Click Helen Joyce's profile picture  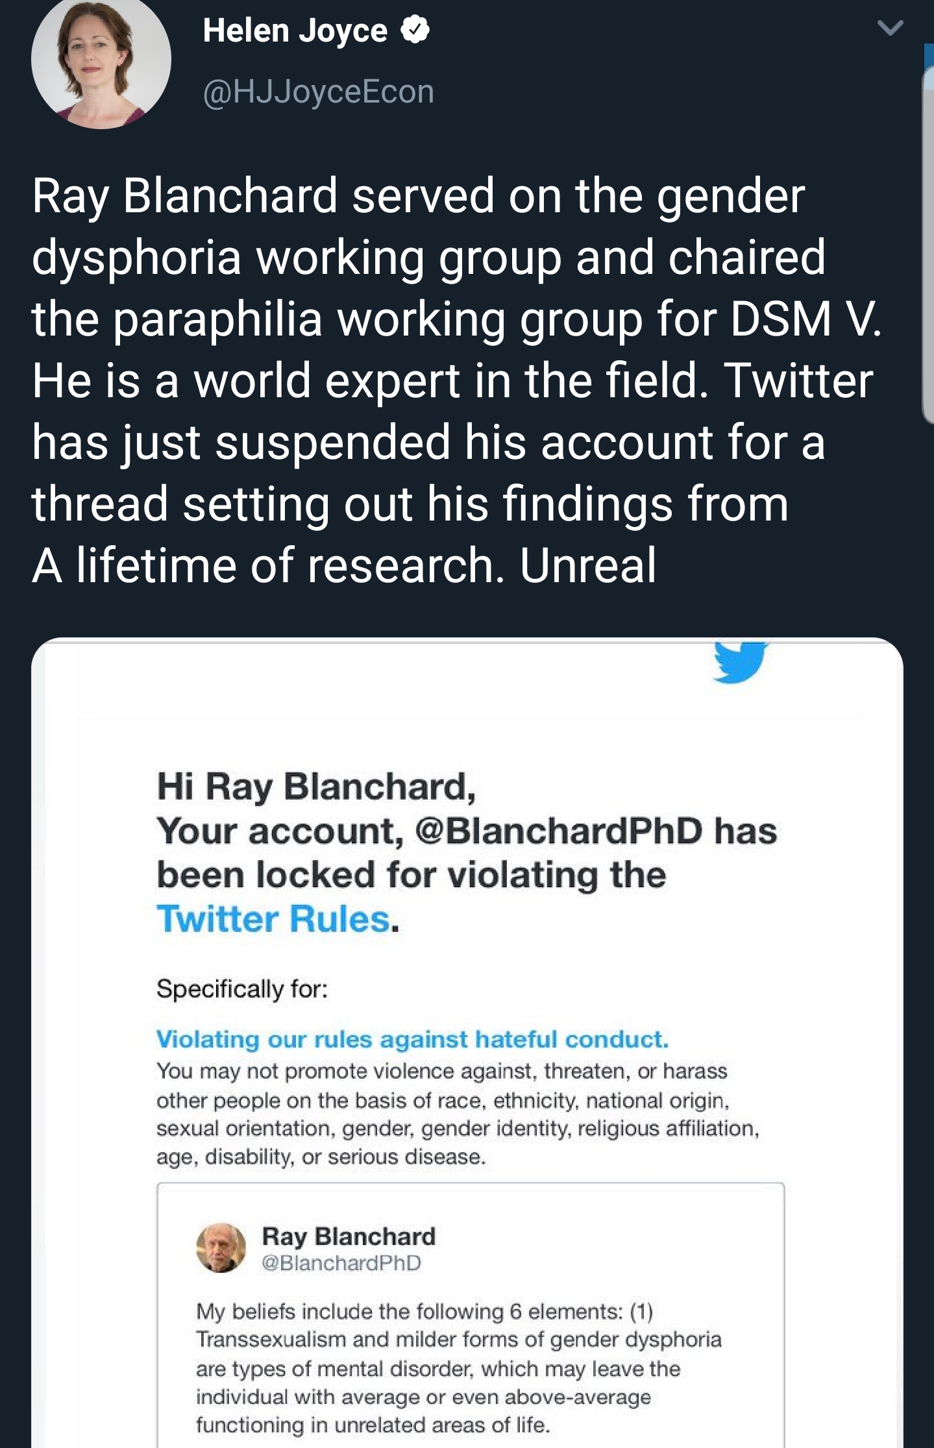(101, 60)
